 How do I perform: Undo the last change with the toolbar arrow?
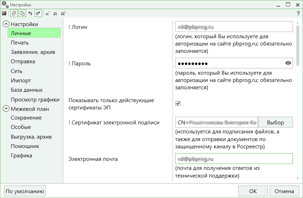(30, 13)
